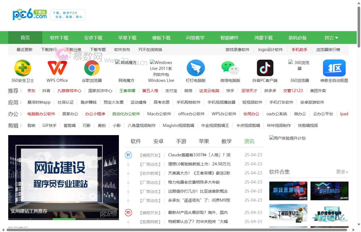
Task: Click the 谷歌浏览器 Chrome icon
Action: point(92,68)
